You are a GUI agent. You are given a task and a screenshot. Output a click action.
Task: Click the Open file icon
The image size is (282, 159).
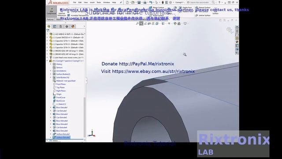[133, 3]
